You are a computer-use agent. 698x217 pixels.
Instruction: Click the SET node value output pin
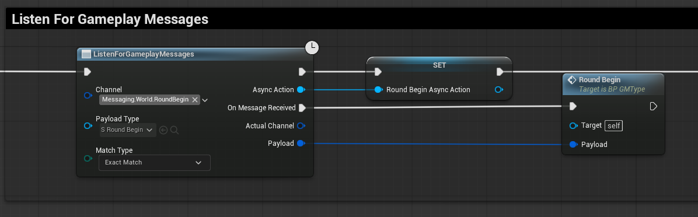499,90
